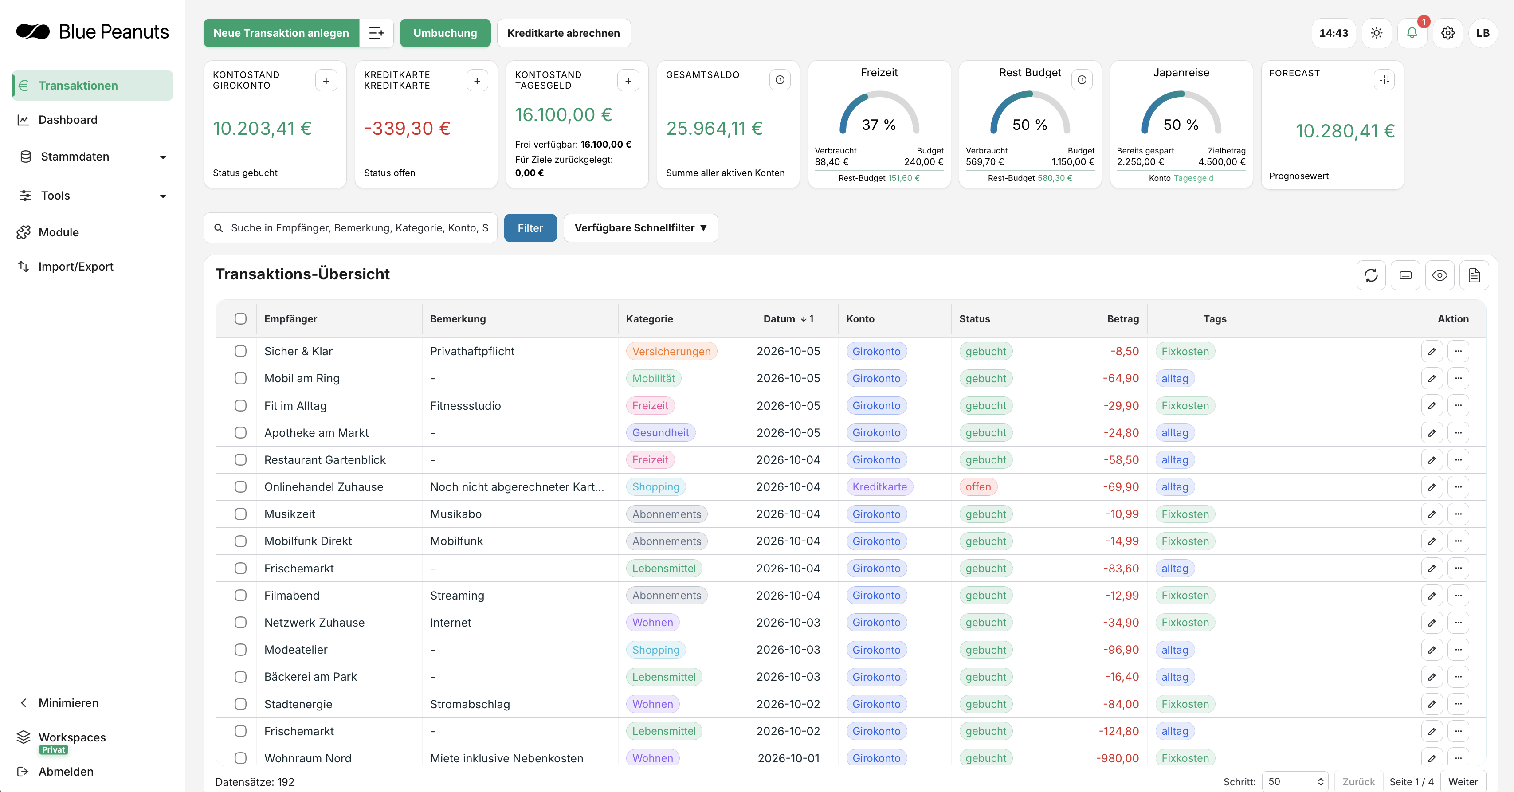This screenshot has width=1514, height=792.
Task: Click the LB user avatar
Action: pyautogui.click(x=1483, y=33)
